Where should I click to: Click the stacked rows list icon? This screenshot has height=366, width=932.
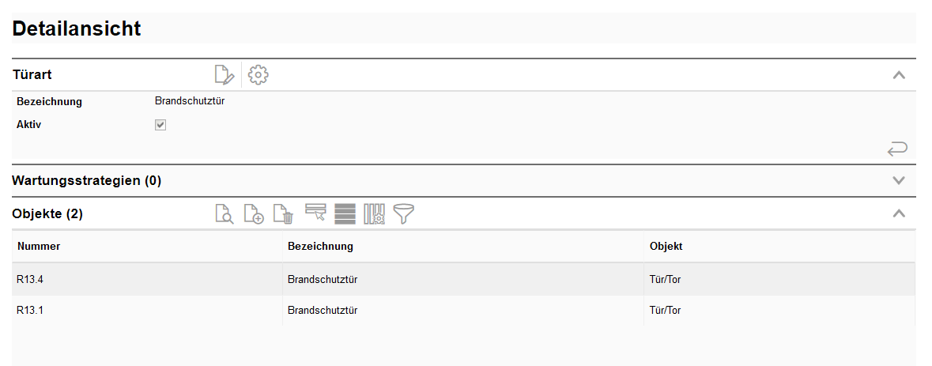(x=345, y=214)
